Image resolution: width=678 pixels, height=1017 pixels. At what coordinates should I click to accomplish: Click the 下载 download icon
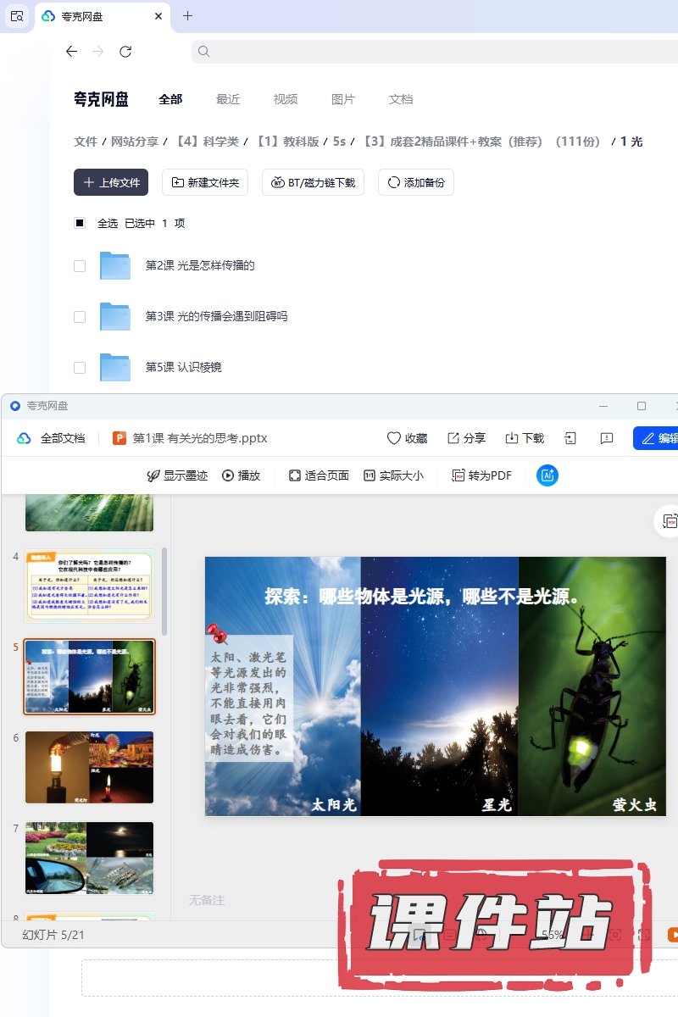[x=512, y=438]
